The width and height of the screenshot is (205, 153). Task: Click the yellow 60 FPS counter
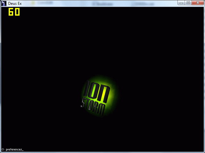point(14,12)
